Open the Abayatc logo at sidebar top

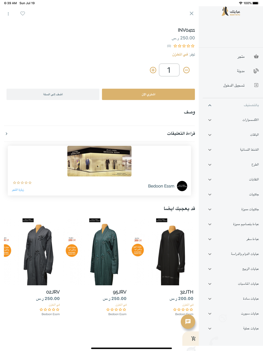point(231,12)
